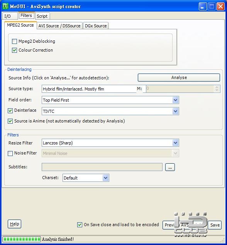Open subtitles file browser with ellipsis button
227x245 pixels.
tap(170, 167)
